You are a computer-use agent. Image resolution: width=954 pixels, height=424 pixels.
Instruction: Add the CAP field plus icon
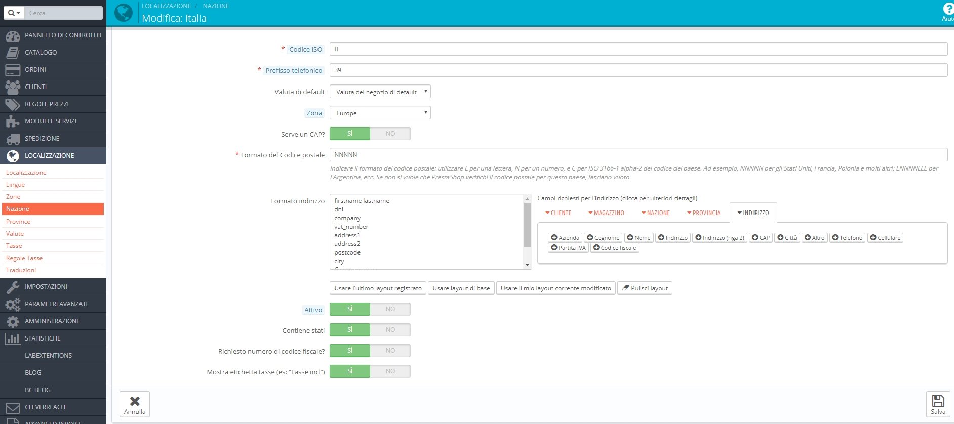point(755,238)
